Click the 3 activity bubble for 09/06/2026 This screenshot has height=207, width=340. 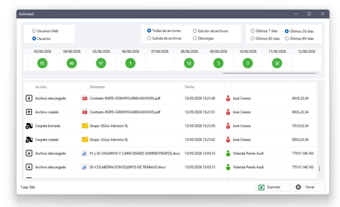[218, 63]
